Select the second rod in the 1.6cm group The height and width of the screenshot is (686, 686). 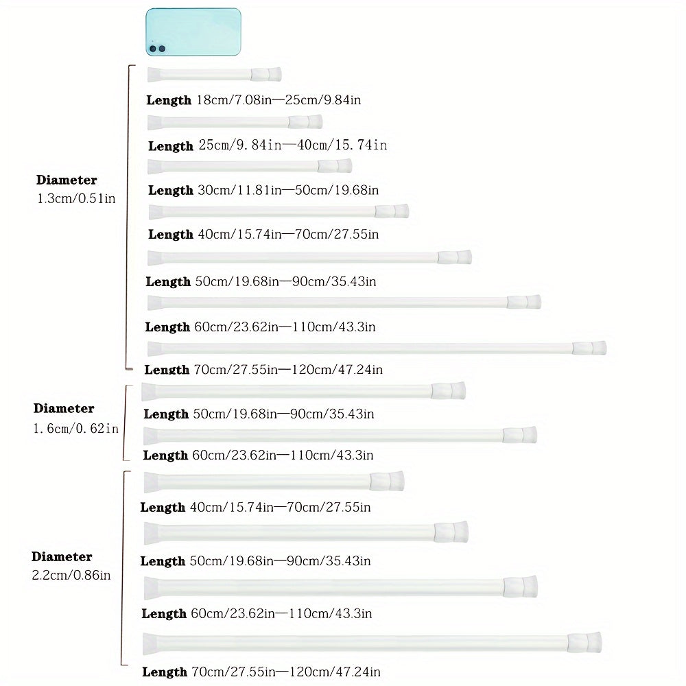[x=340, y=435]
